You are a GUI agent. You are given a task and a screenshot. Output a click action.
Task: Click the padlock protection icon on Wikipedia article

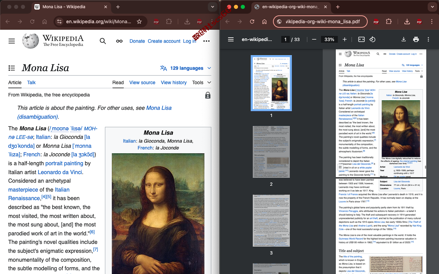[x=208, y=95]
